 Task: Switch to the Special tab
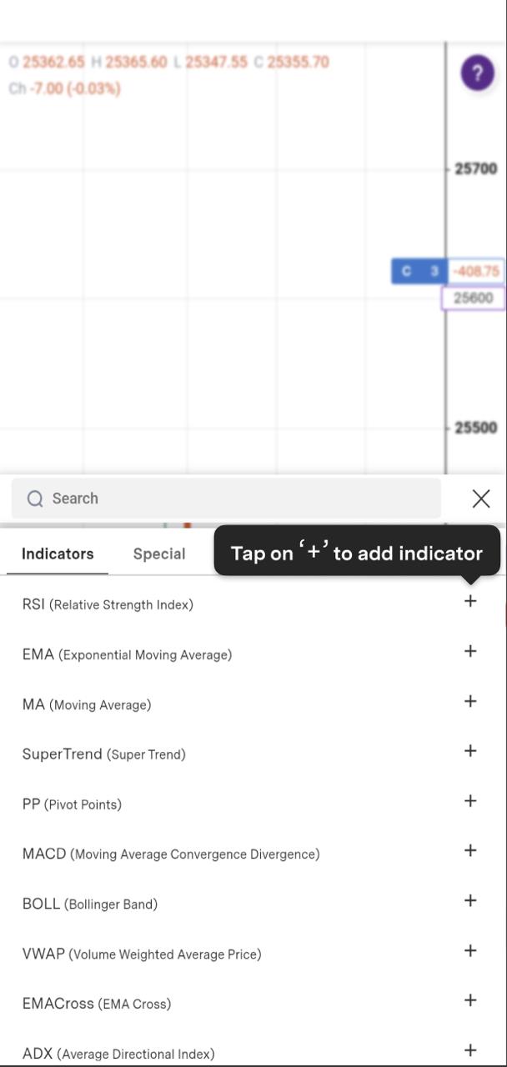click(159, 554)
